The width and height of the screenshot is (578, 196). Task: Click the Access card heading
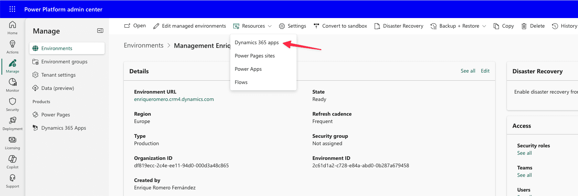coord(522,126)
